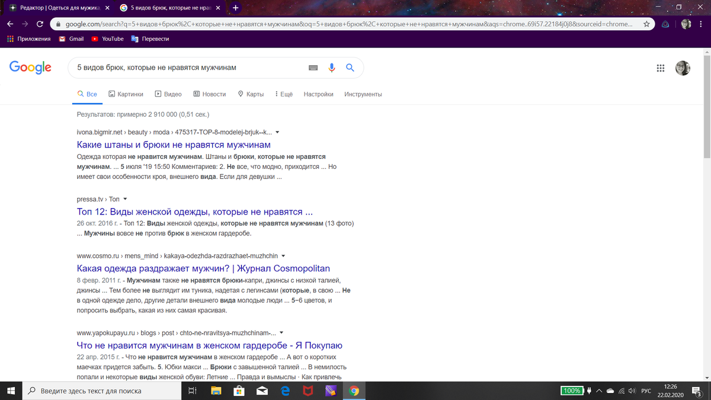The height and width of the screenshot is (400, 711).
Task: Click the РУС language indicator
Action: coord(646,391)
